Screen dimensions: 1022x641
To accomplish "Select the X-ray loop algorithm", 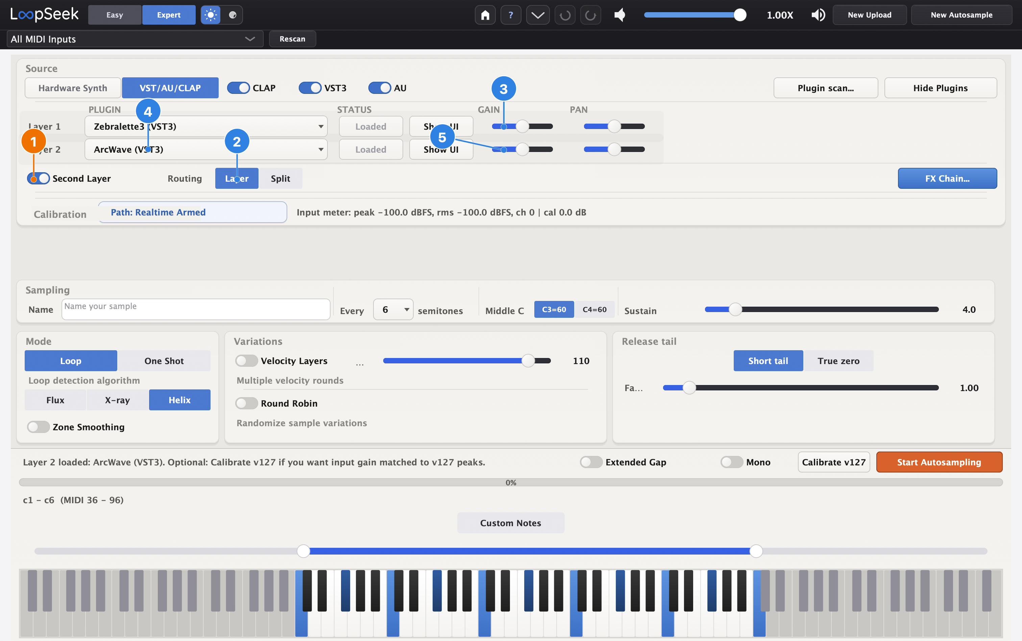I will click(x=118, y=400).
